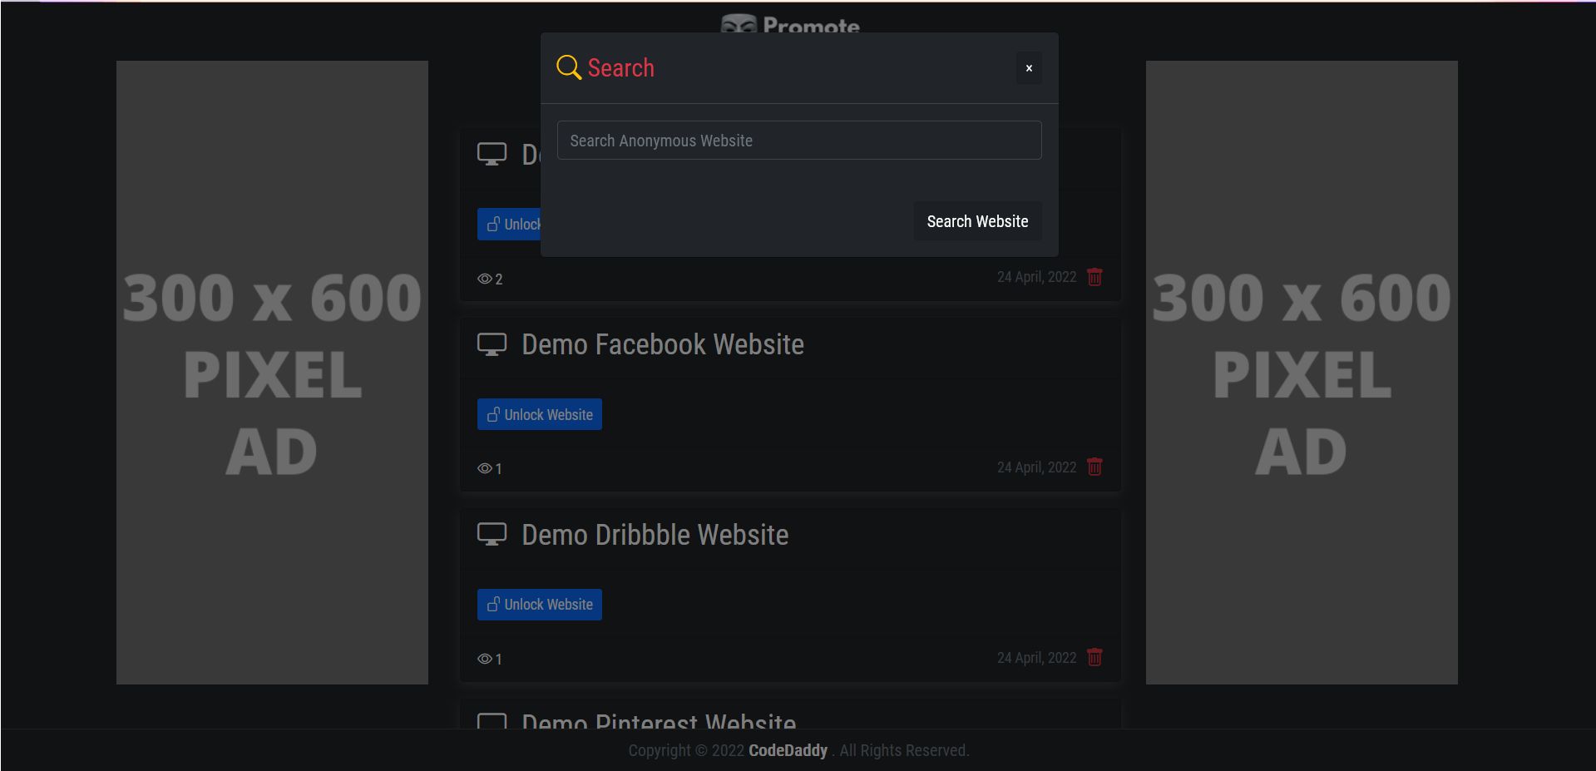Click the monitor icon next to Demo Facebook Website
1596x771 pixels.
point(492,344)
